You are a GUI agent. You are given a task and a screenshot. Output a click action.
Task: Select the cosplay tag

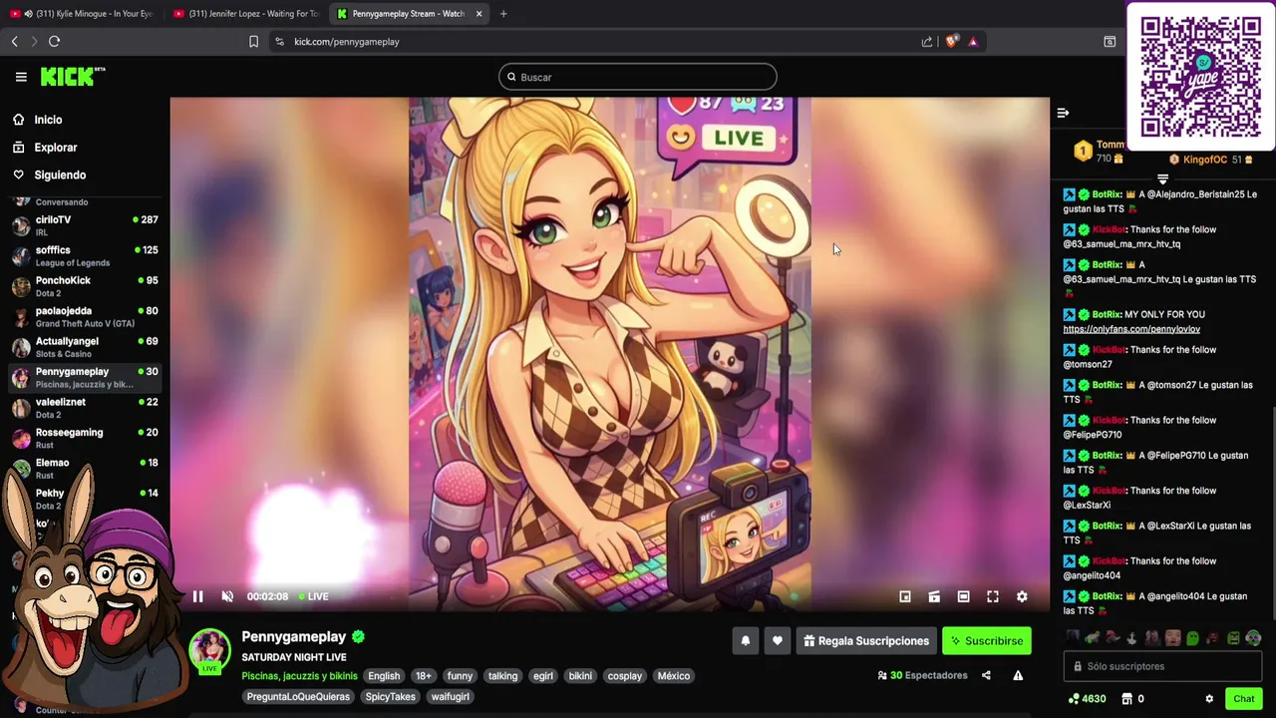(625, 676)
